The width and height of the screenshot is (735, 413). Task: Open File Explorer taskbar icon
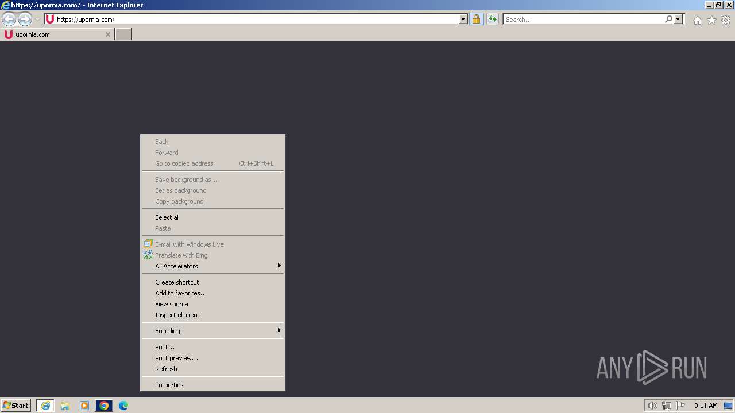pyautogui.click(x=65, y=406)
